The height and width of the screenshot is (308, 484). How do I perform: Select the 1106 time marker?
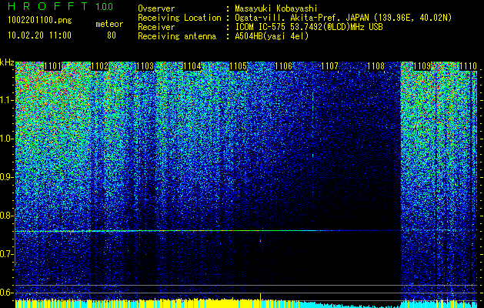coord(283,66)
